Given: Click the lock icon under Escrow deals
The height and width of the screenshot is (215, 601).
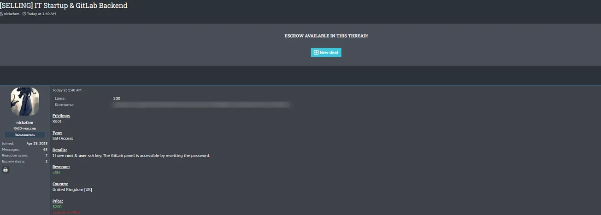Looking at the screenshot, I should coord(6,170).
